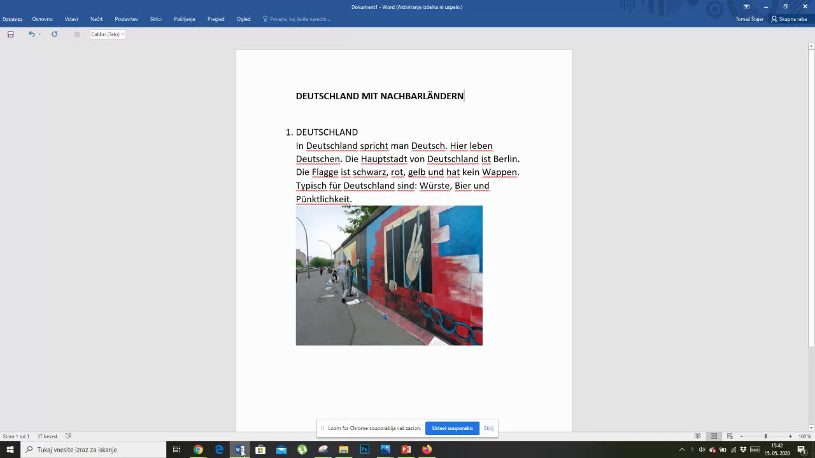Go to the Ogled ribbon tab
The height and width of the screenshot is (458, 815).
point(244,19)
